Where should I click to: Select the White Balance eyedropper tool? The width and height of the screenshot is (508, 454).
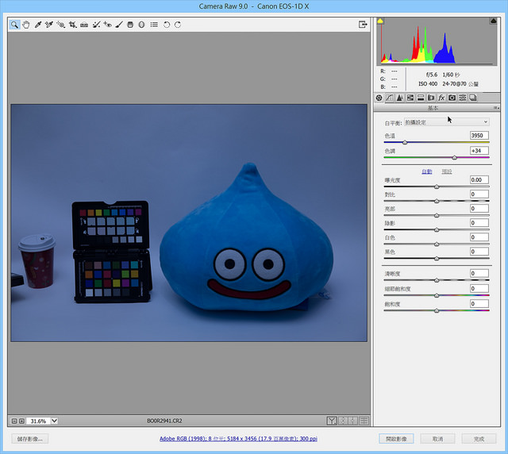[x=38, y=25]
